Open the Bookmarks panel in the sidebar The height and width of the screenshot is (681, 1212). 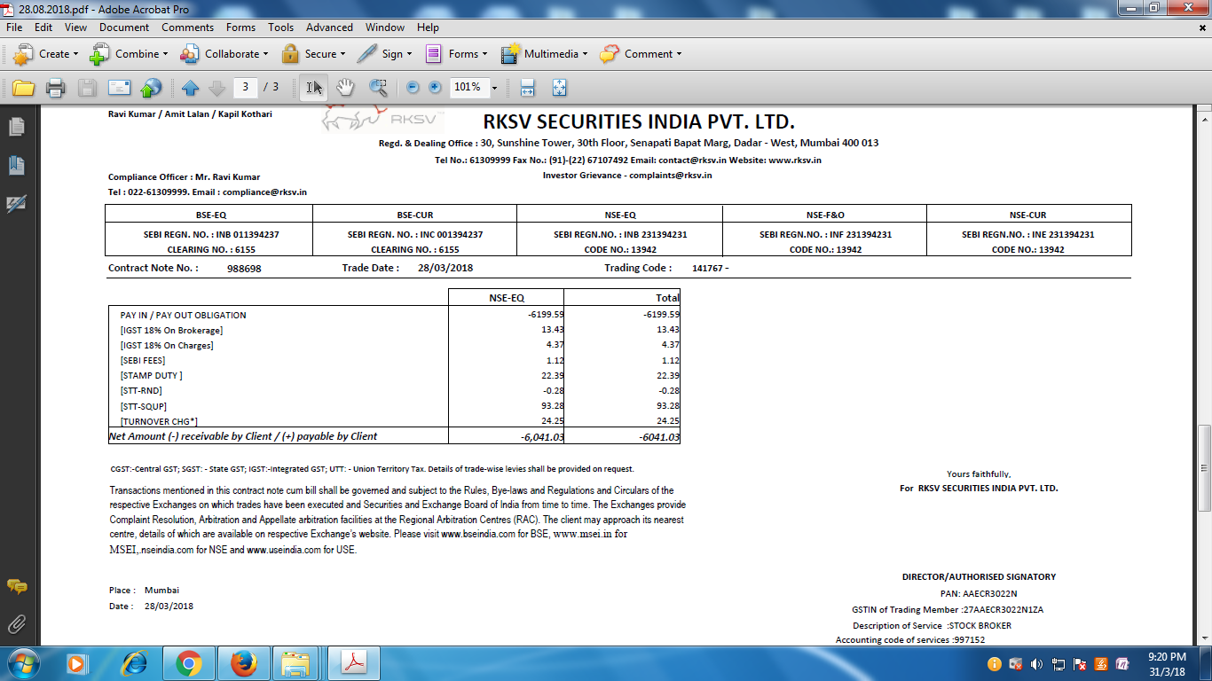point(16,165)
